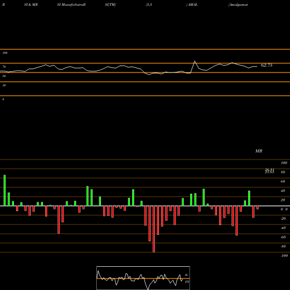This screenshot has width=290, height=290.
Task: Click the '(5,5' parameter text
Action: coord(149,5)
